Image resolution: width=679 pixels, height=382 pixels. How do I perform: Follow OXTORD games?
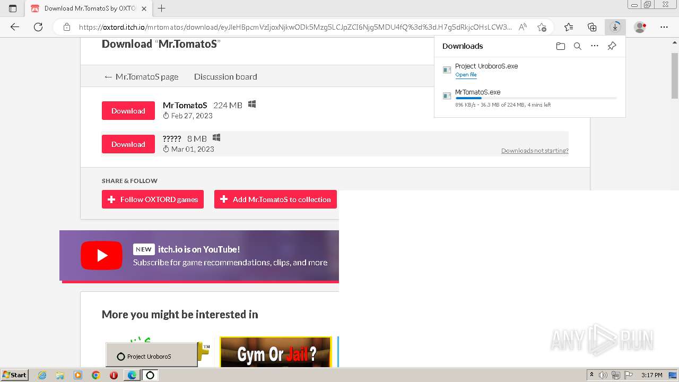point(153,199)
